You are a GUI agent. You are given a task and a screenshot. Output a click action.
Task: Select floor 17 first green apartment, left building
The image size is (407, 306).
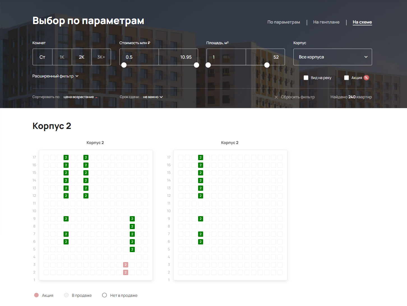66,157
